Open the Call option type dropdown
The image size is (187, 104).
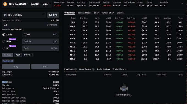(x=46, y=4)
